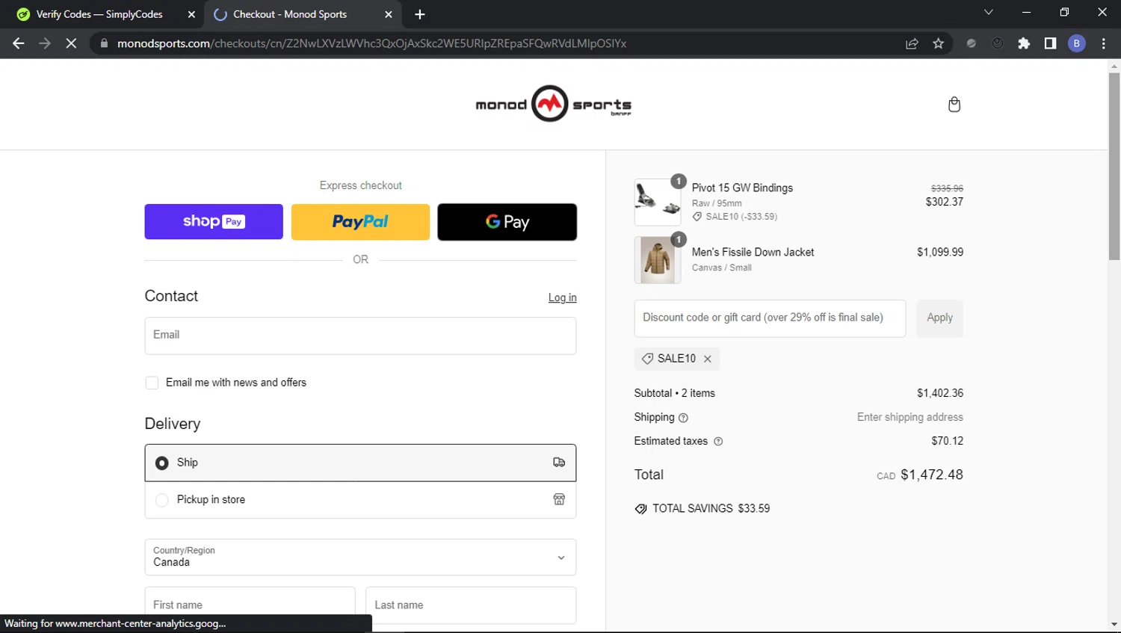The width and height of the screenshot is (1121, 633).
Task: Click the estimated taxes value $70.12
Action: [x=947, y=442]
